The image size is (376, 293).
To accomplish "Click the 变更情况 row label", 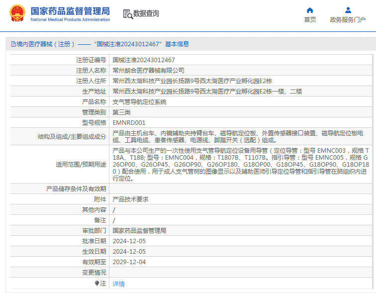I will (94, 273).
